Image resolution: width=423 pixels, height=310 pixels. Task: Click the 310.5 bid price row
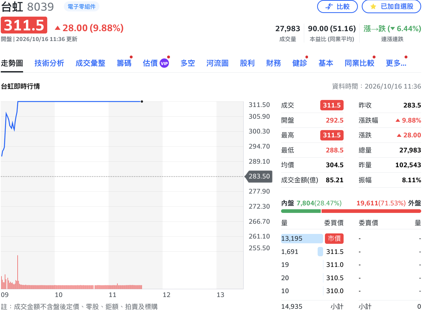tap(312, 278)
